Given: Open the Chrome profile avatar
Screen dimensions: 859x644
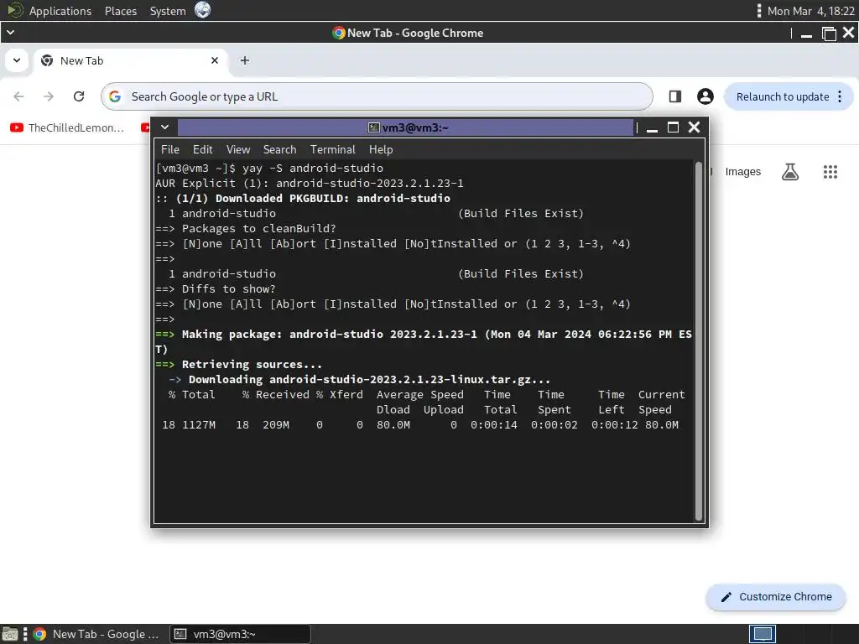Looking at the screenshot, I should tap(705, 96).
